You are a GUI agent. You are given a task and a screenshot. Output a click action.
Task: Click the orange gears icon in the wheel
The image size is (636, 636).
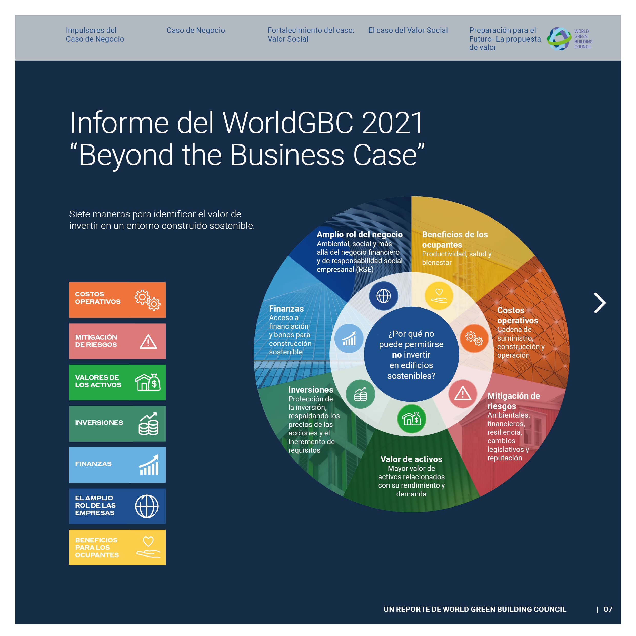474,338
